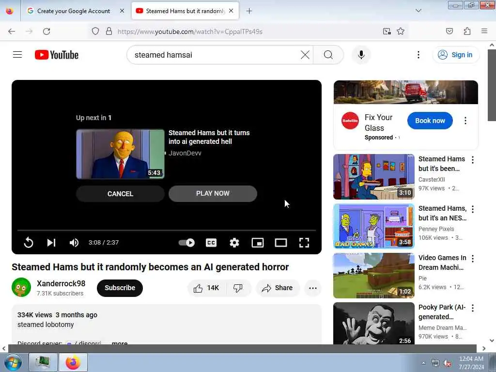Start voice search with the microphone
Screen dimensions: 496x372
tap(361, 55)
